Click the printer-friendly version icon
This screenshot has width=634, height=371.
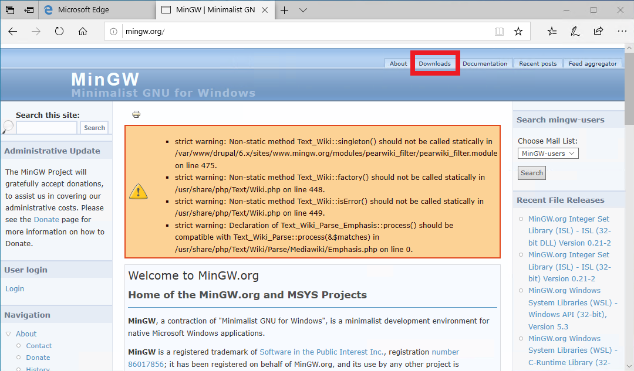click(x=136, y=114)
